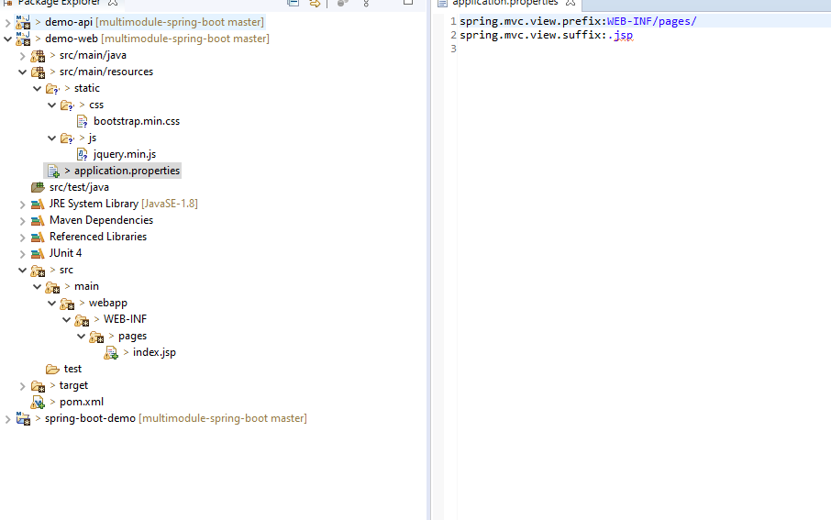
Task: Select index.jsp in the tree
Action: 154,352
